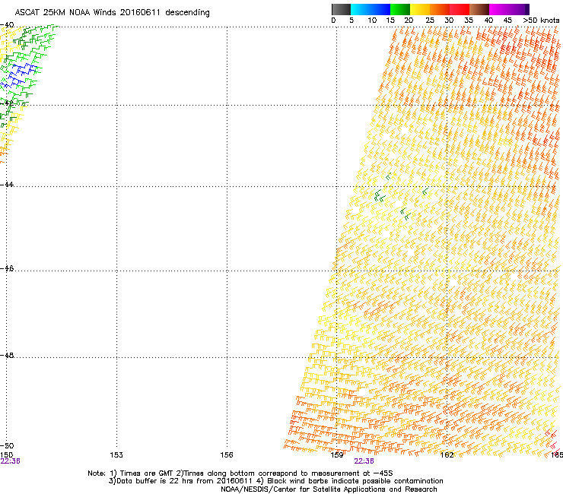Click the legend number '40'
The image size is (563, 494).
[488, 21]
